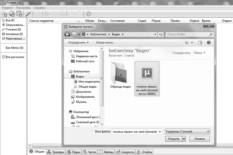Select Загружаемые category in sidebar
Screen dimensions: 233x155
(x=13, y=25)
